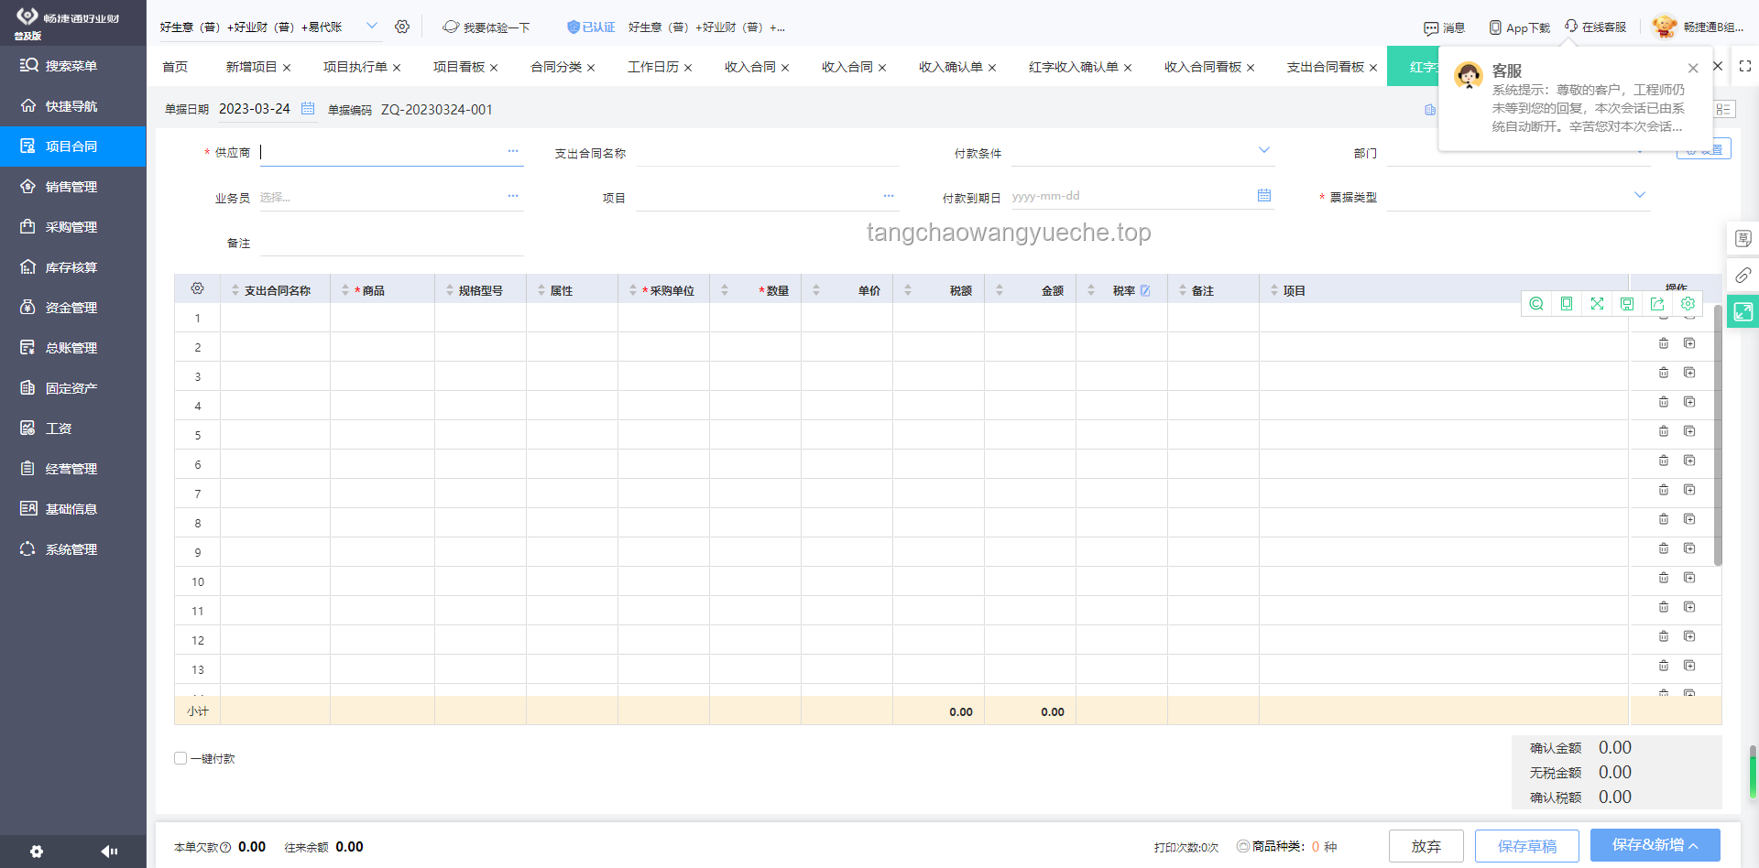Click the green search icon in table toolbar
1759x868 pixels.
point(1536,304)
